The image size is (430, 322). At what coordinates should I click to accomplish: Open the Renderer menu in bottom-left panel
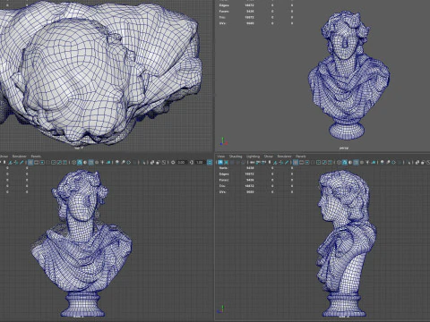(20, 157)
